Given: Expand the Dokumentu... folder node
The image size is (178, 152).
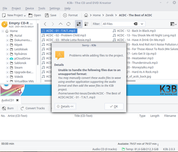Looking at the screenshot, I should (7, 40).
